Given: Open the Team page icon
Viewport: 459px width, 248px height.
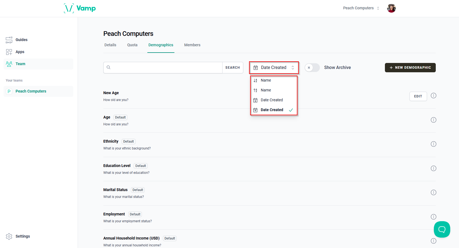Looking at the screenshot, I should 9,64.
